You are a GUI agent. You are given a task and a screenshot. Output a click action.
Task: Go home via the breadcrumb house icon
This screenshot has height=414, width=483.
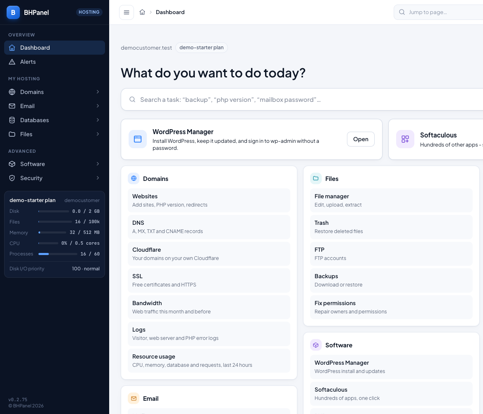click(x=142, y=12)
